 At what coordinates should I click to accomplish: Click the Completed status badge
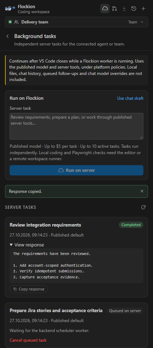[x=131, y=225]
